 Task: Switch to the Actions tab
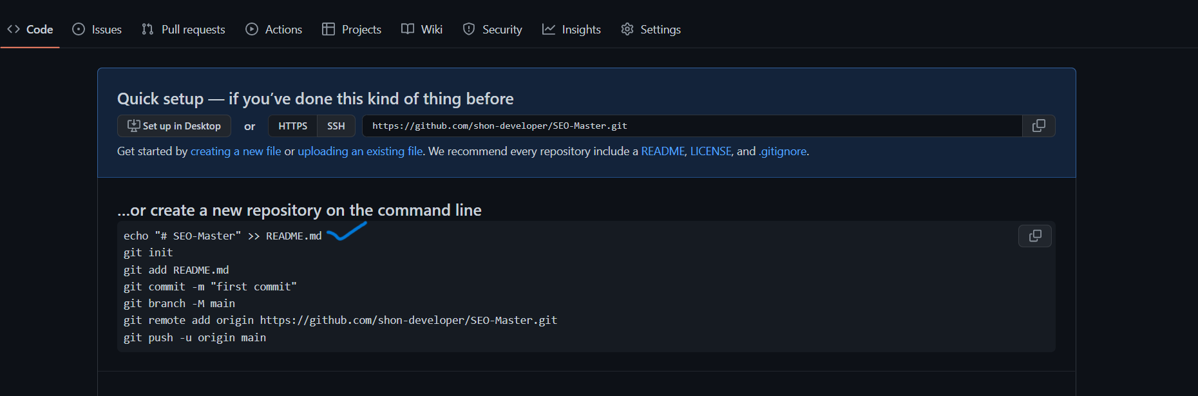click(274, 30)
